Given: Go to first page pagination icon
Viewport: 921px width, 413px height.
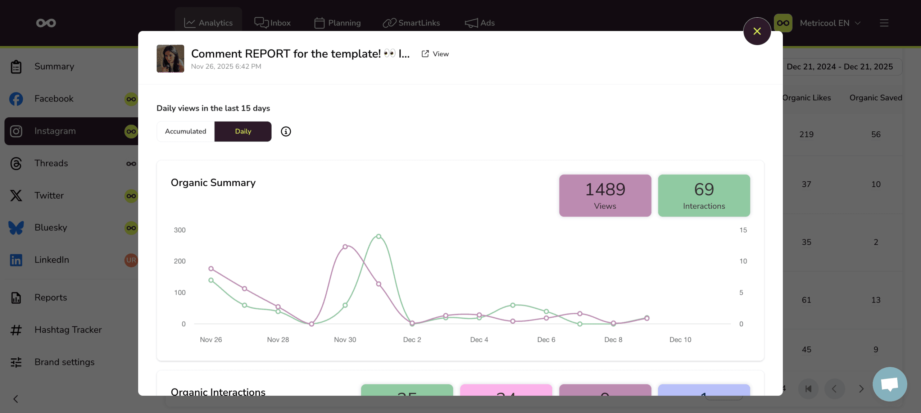Looking at the screenshot, I should coord(808,389).
